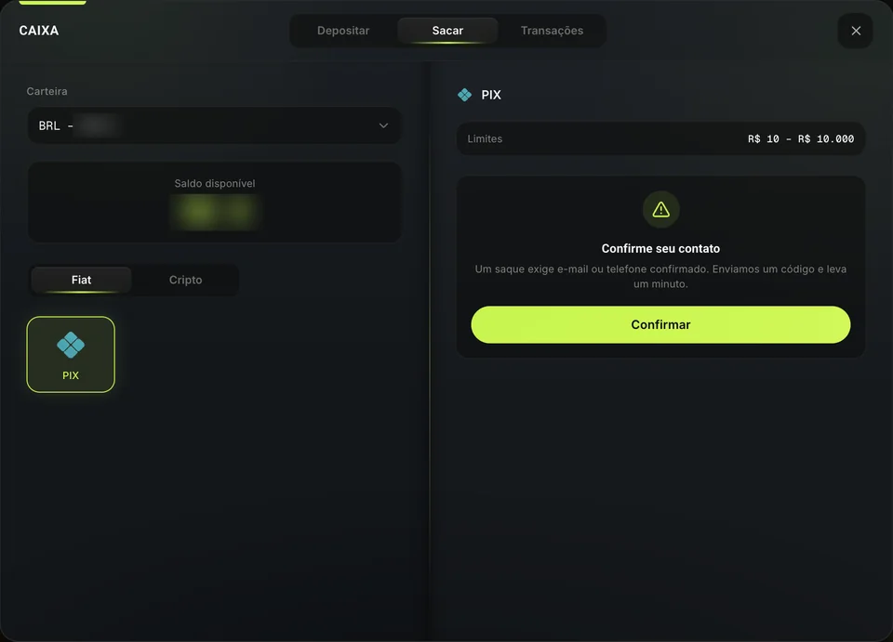The image size is (893, 642).
Task: Select the PIX payment method tile
Action: click(x=71, y=354)
